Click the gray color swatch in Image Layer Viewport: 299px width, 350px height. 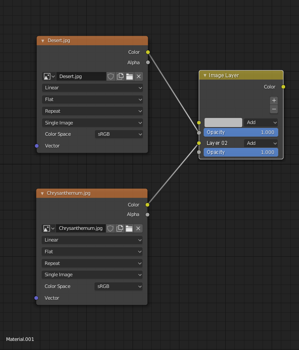pos(223,122)
